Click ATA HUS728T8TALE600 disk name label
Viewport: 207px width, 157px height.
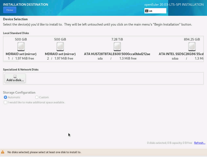pos(117,54)
